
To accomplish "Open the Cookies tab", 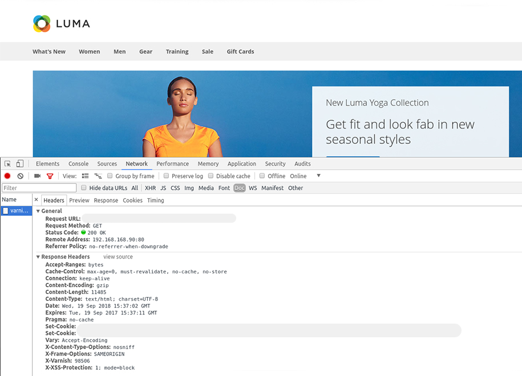I will pyautogui.click(x=132, y=200).
